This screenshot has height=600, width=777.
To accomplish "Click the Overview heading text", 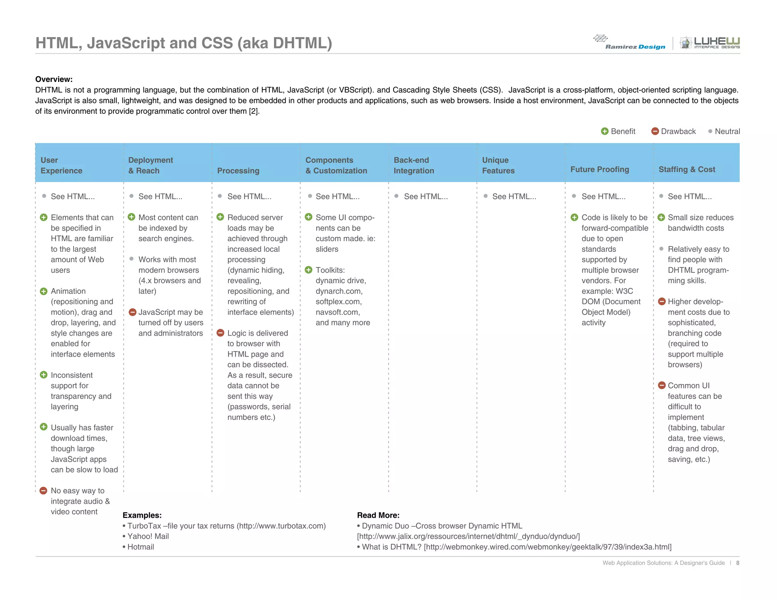I will tap(54, 79).
